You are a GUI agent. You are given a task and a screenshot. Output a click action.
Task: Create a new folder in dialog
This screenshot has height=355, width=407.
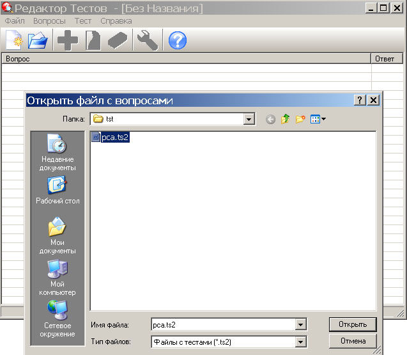[300, 119]
